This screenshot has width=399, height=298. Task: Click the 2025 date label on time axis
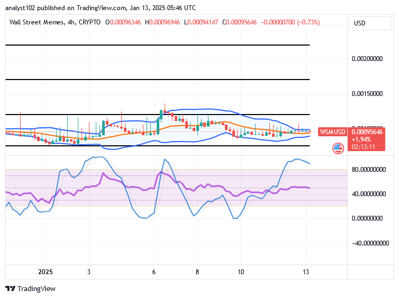pyautogui.click(x=46, y=272)
